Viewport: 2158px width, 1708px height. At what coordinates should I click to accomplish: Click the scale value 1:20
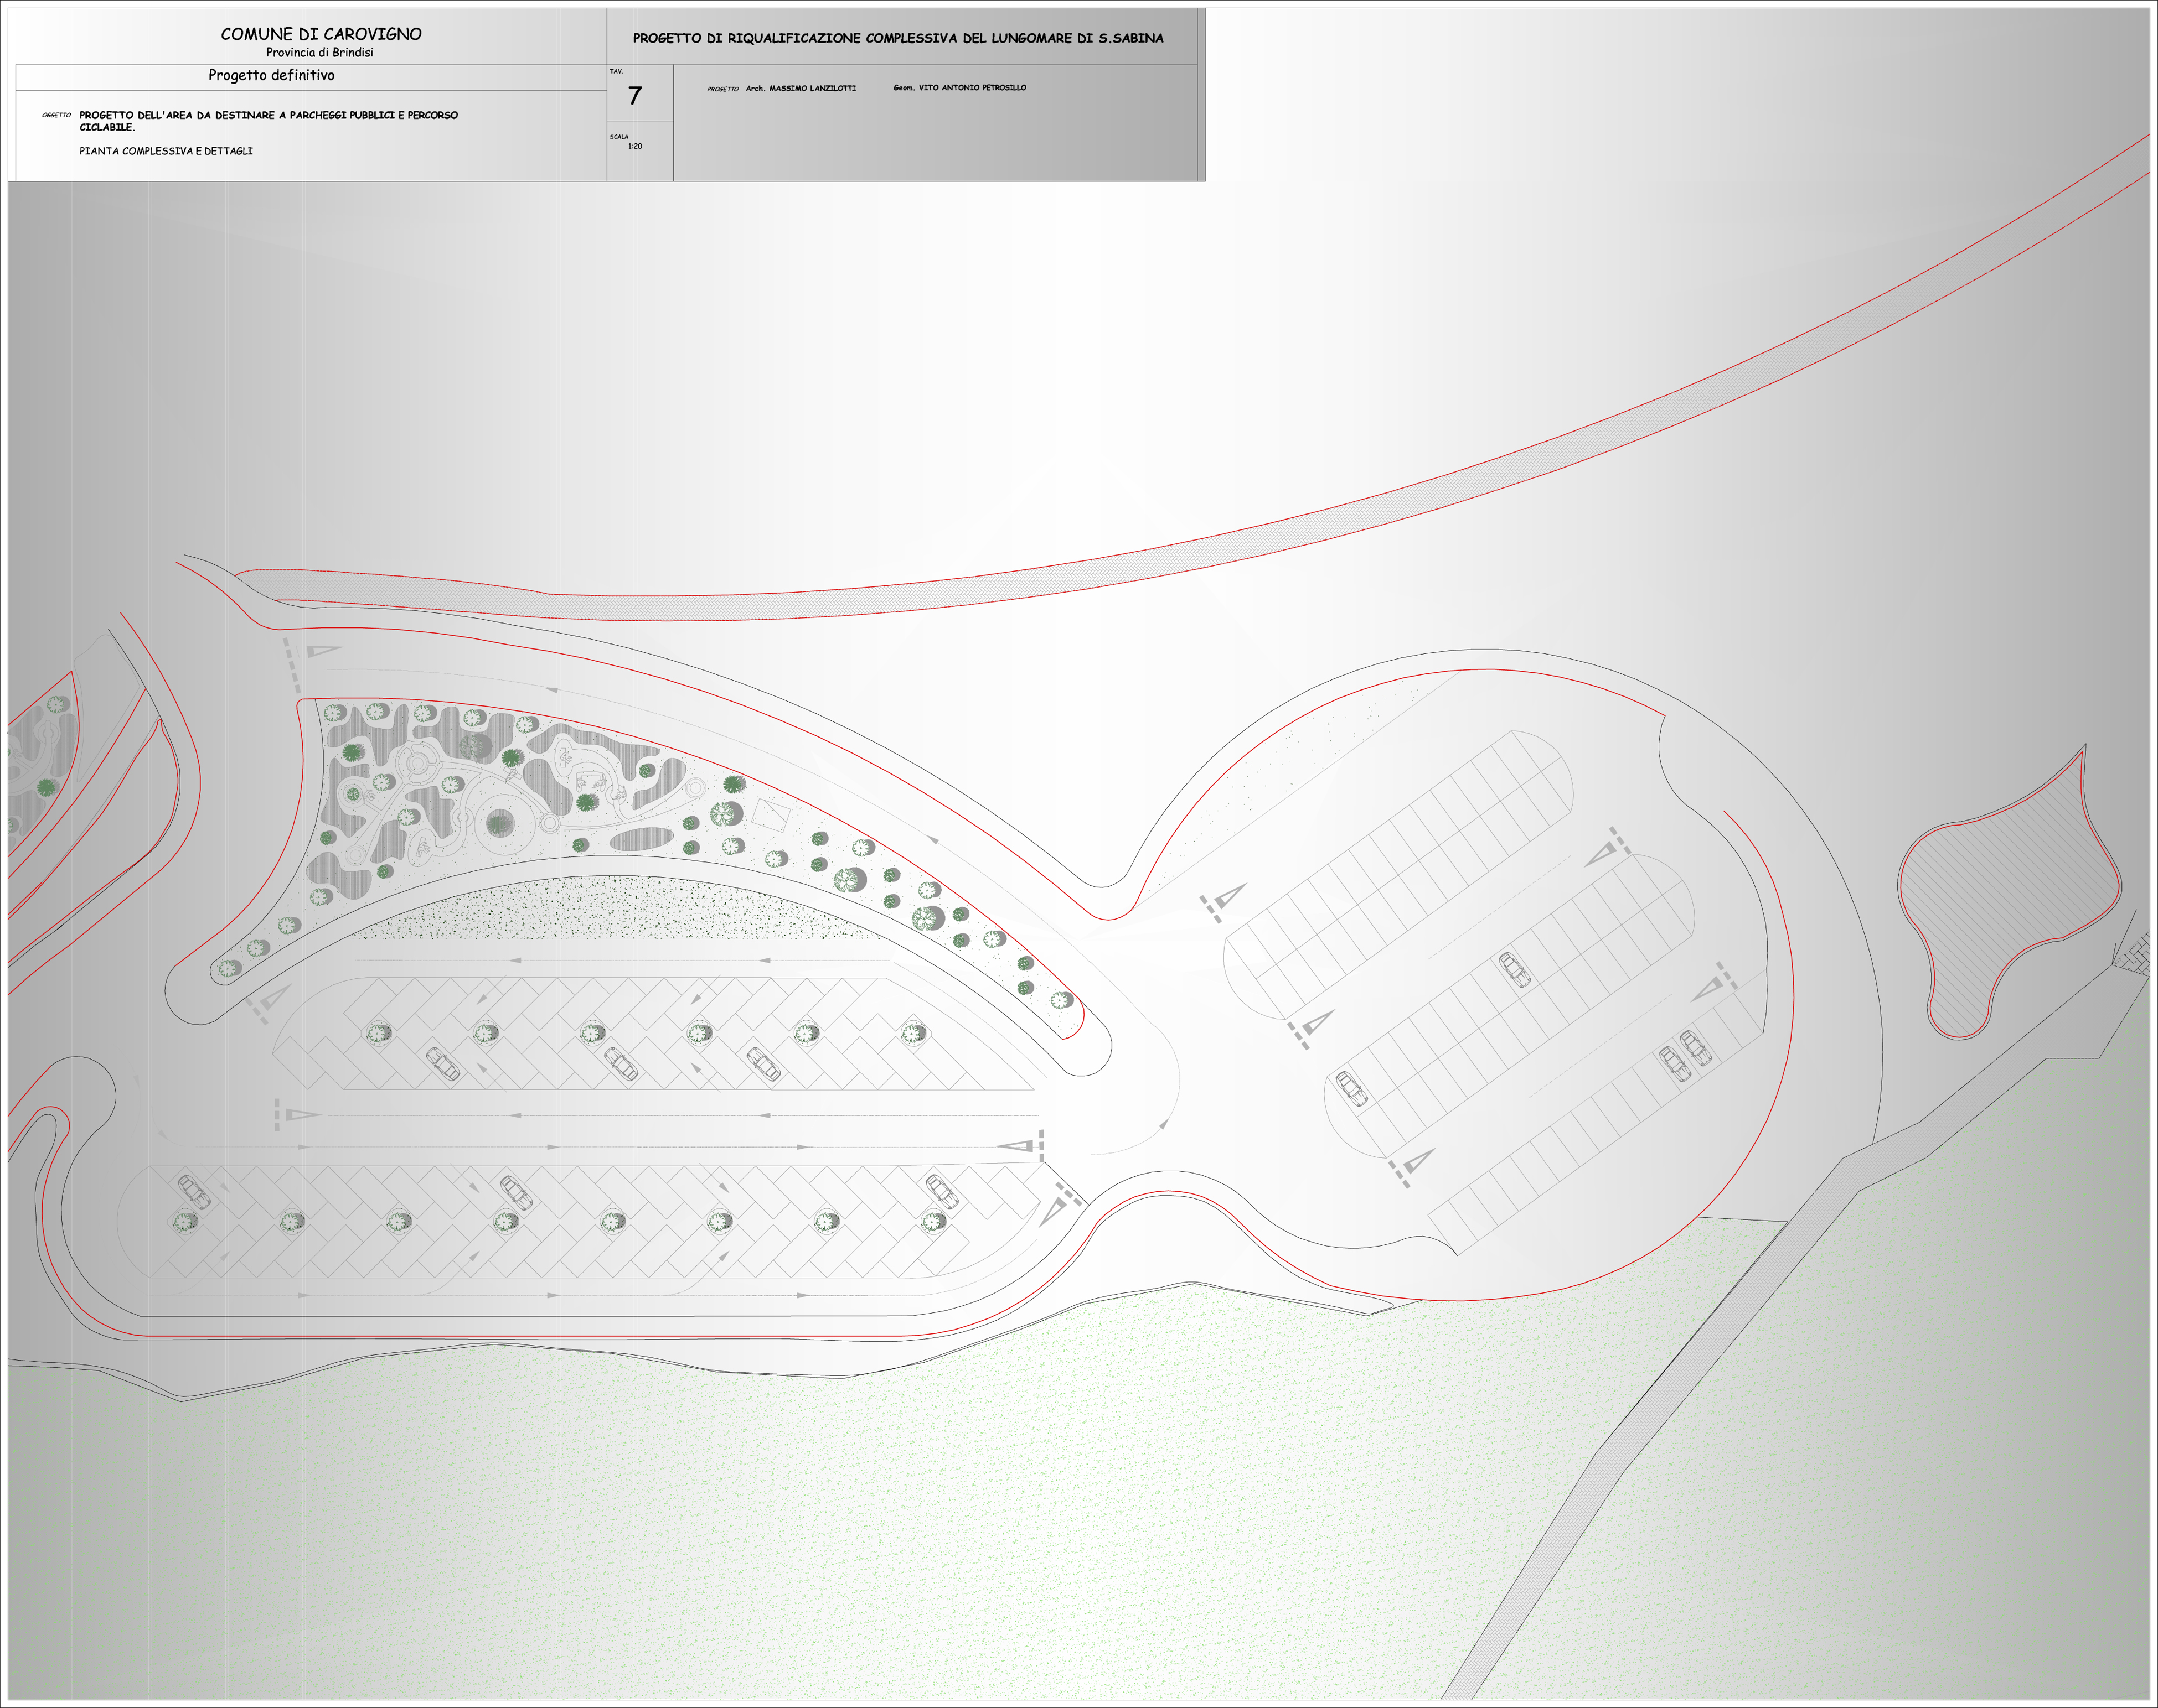click(x=636, y=147)
